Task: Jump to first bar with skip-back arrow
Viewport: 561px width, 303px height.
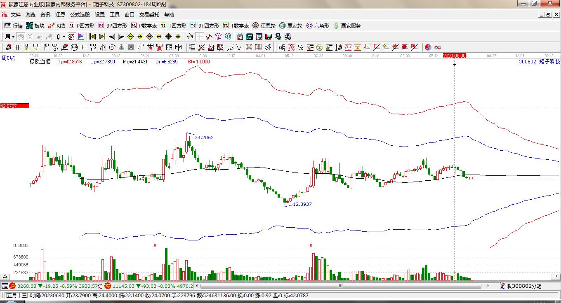Action: [92, 37]
